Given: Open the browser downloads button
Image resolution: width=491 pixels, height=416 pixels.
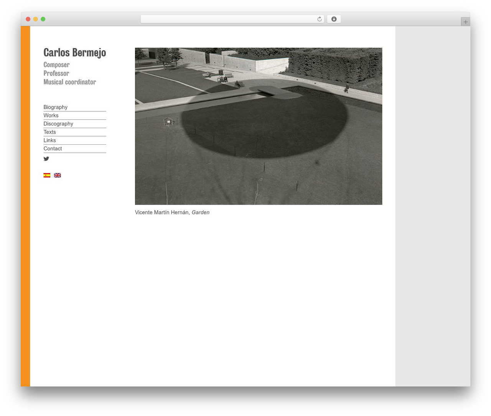Looking at the screenshot, I should click(334, 19).
